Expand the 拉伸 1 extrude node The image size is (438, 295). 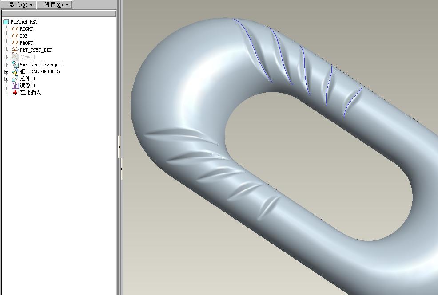click(x=6, y=79)
